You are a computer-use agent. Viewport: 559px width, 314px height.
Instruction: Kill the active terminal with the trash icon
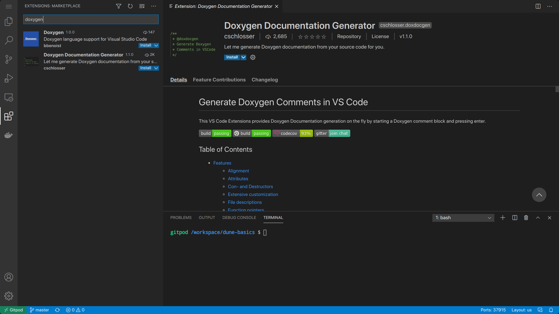[x=526, y=217]
